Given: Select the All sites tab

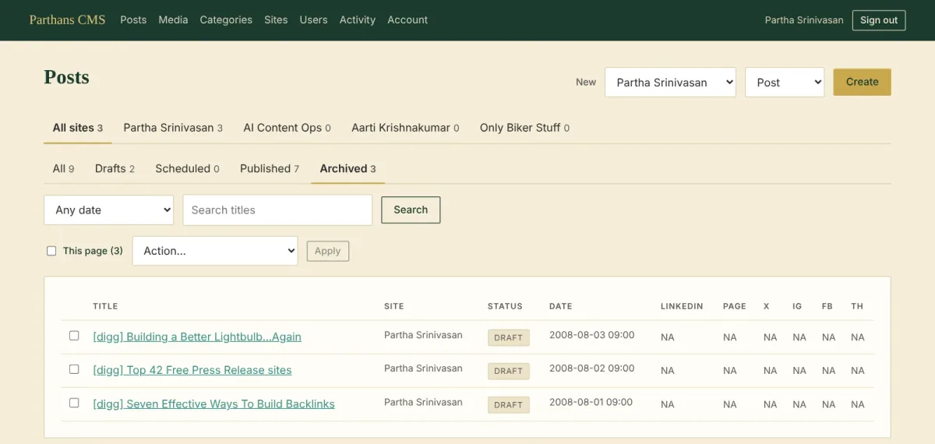Looking at the screenshot, I should click(x=78, y=128).
